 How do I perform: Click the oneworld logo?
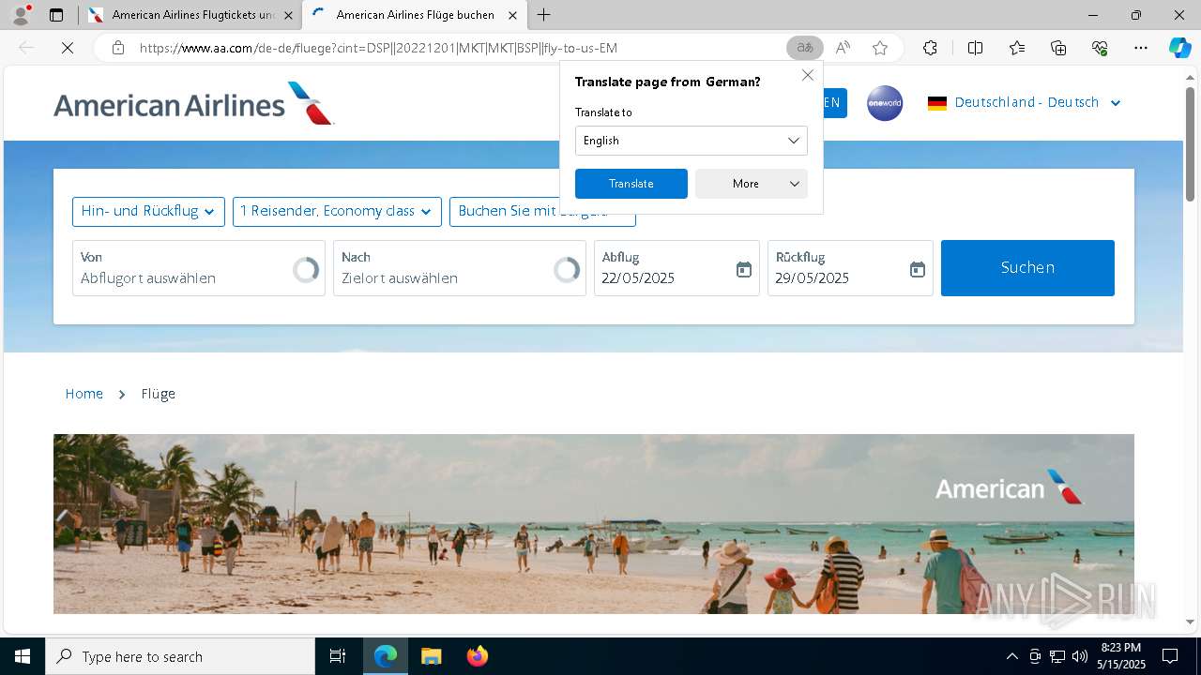(x=884, y=103)
